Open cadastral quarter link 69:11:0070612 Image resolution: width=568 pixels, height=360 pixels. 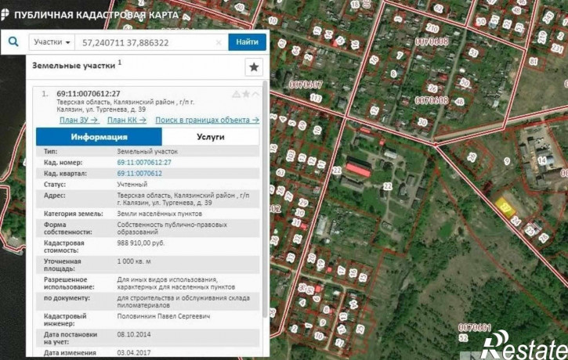click(x=139, y=173)
